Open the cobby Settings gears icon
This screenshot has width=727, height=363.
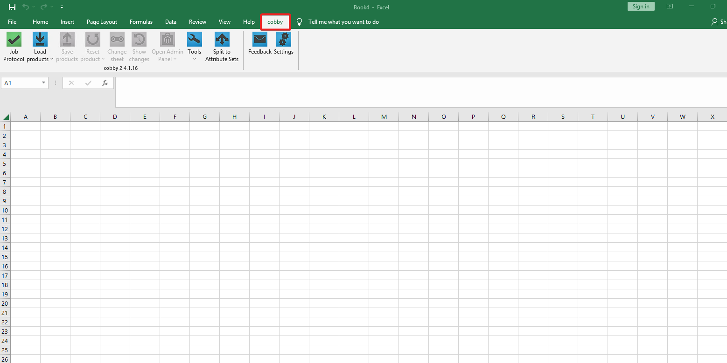tap(284, 39)
